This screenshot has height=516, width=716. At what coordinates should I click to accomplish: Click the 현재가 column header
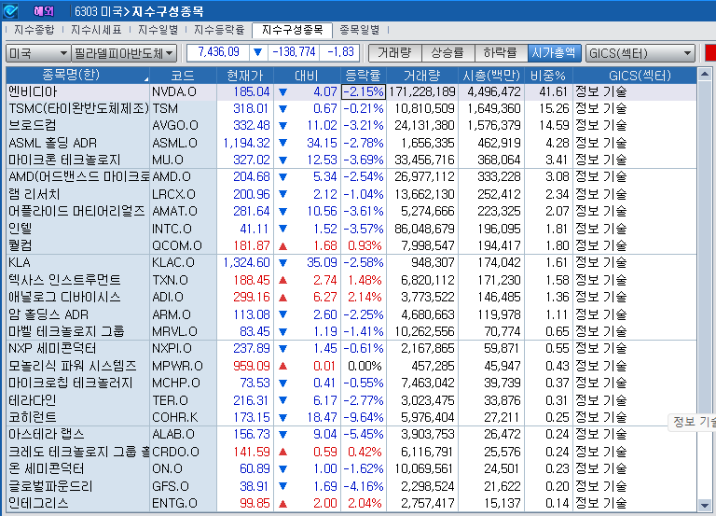[245, 76]
